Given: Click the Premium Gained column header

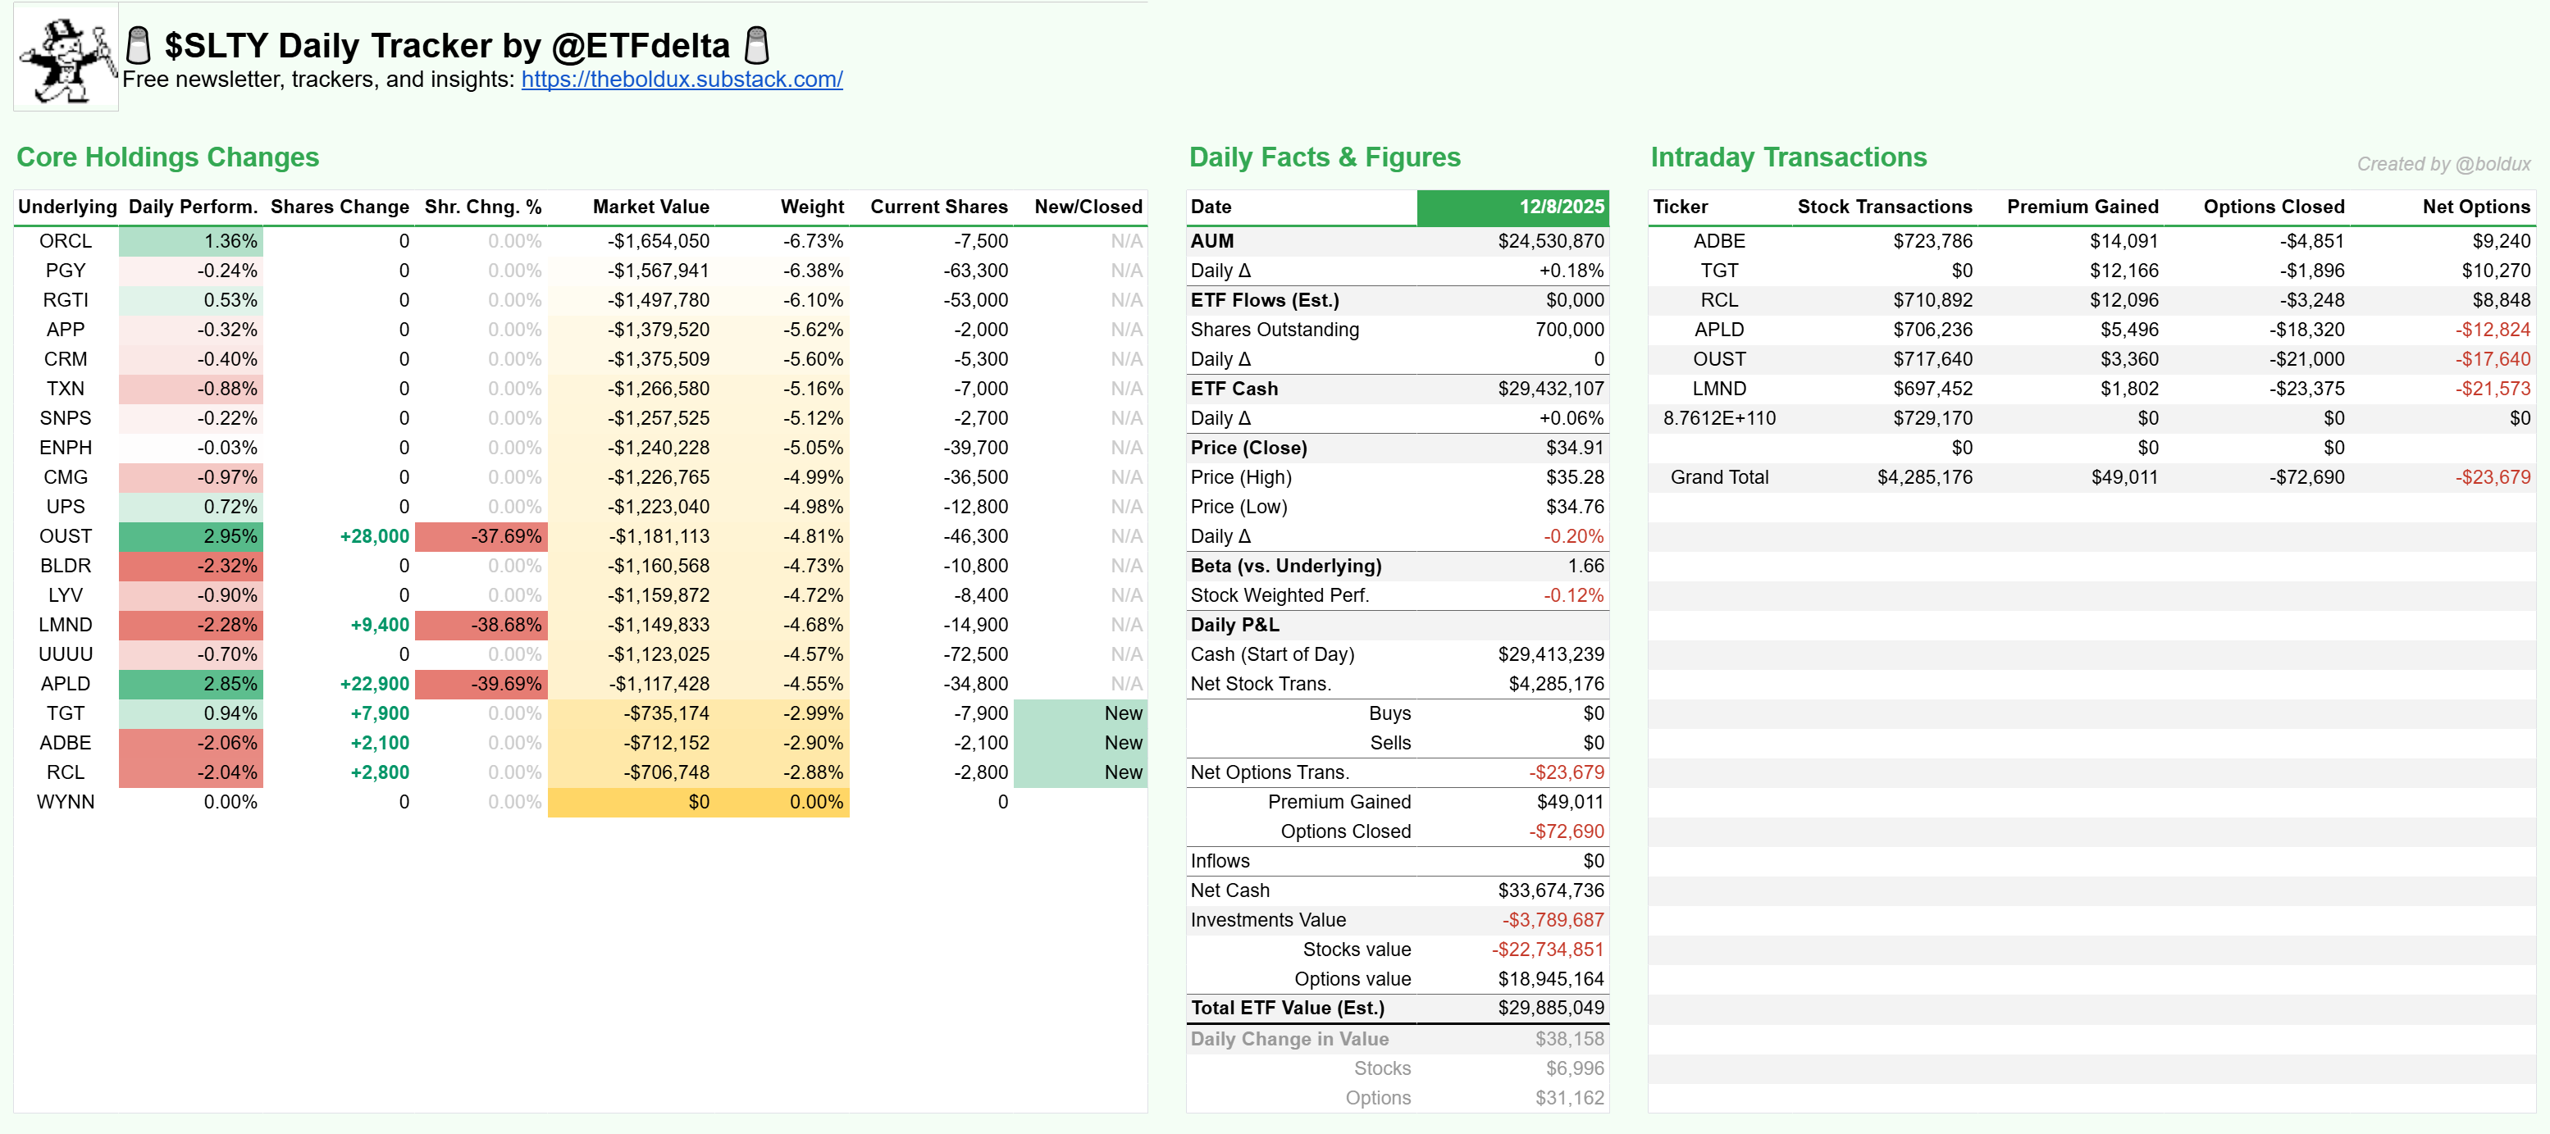Looking at the screenshot, I should [x=2082, y=207].
